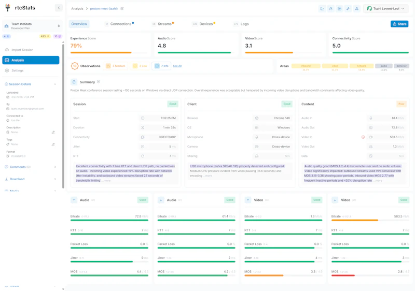Click the Analysis breadcrumb
Screen dimensions: 415x291
tap(77, 9)
